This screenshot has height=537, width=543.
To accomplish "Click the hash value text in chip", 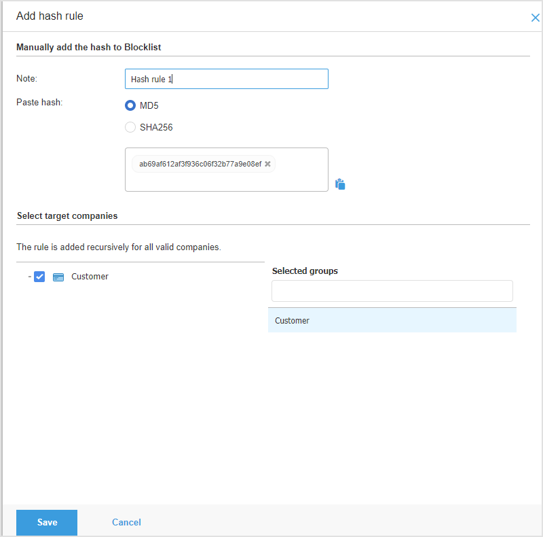I will pos(200,164).
